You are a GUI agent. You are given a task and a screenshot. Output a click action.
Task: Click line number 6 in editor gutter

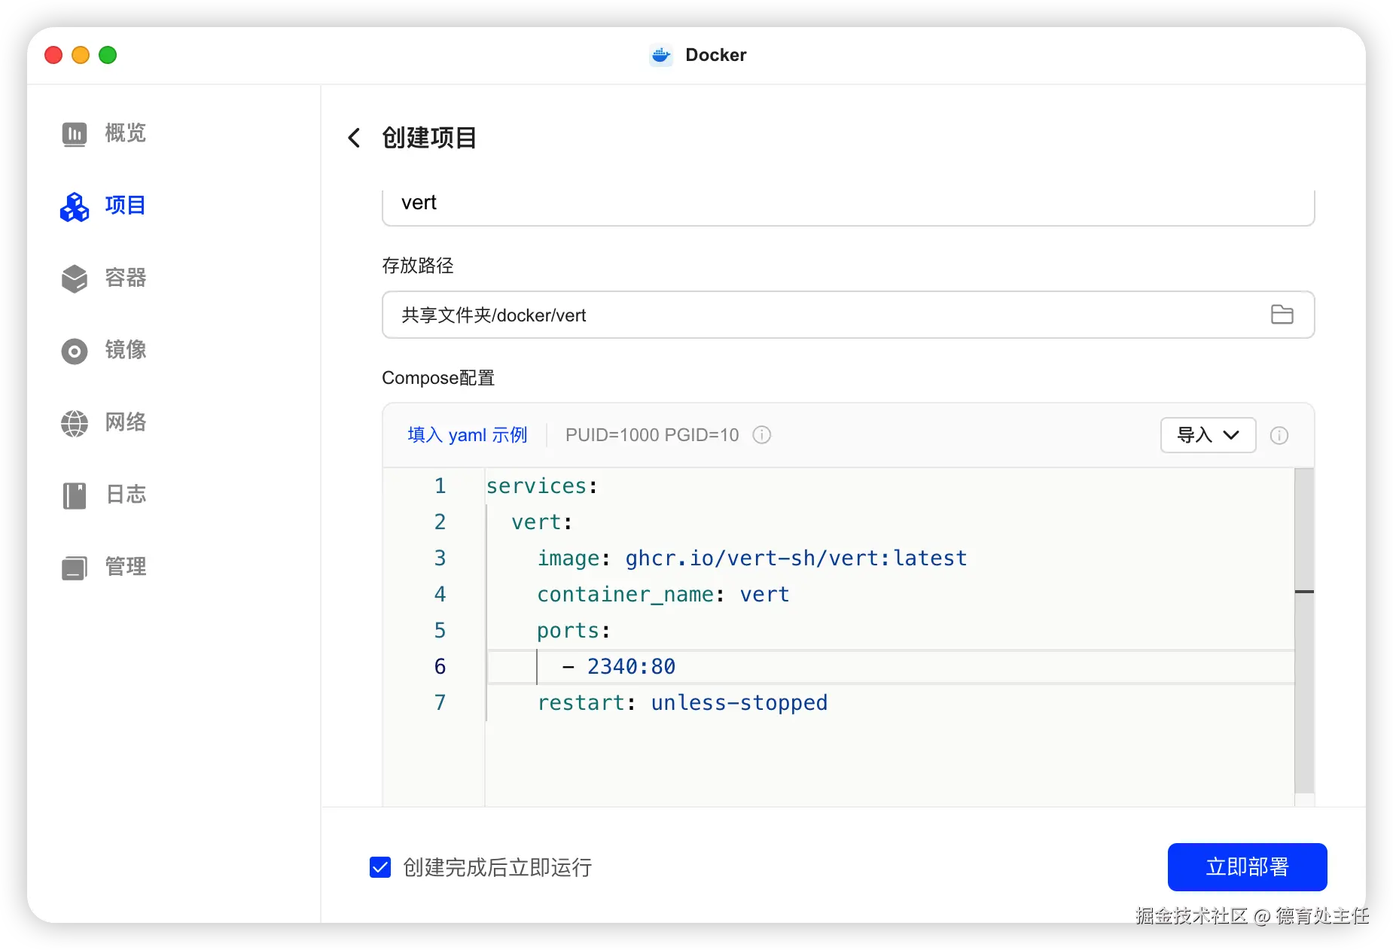point(440,667)
